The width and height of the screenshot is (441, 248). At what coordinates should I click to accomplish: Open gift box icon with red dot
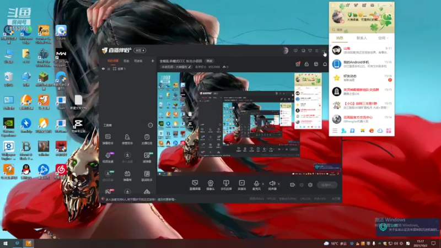click(x=298, y=64)
